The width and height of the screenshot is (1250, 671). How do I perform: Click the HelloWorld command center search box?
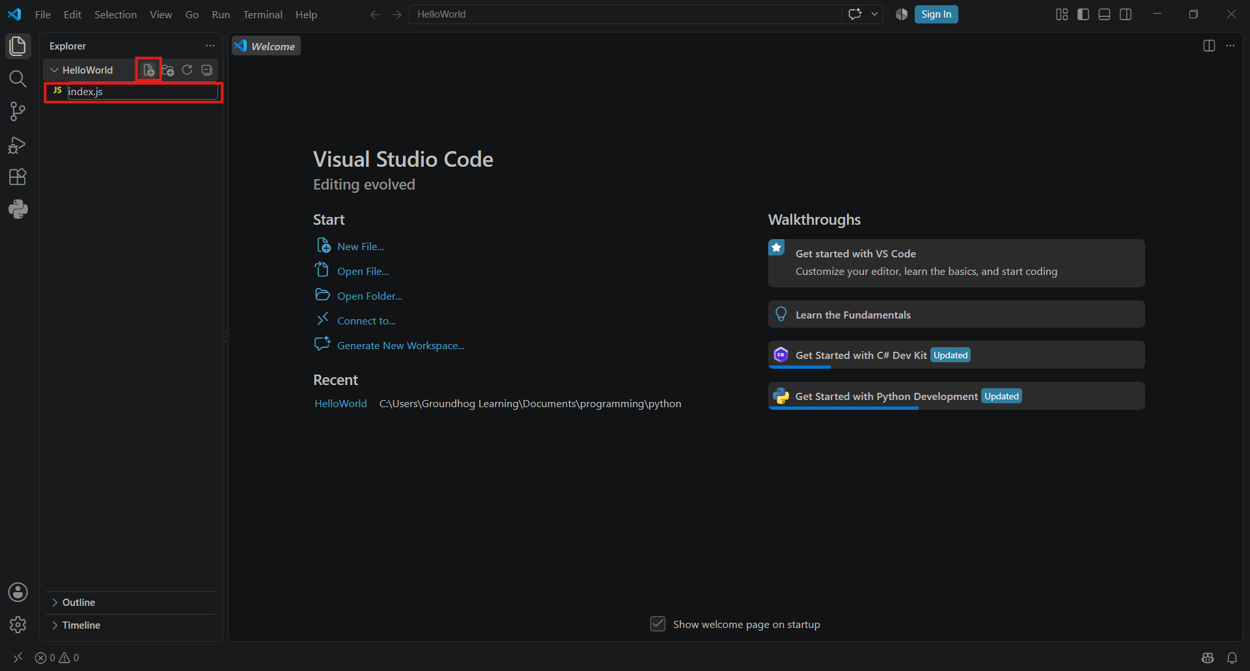pos(625,14)
